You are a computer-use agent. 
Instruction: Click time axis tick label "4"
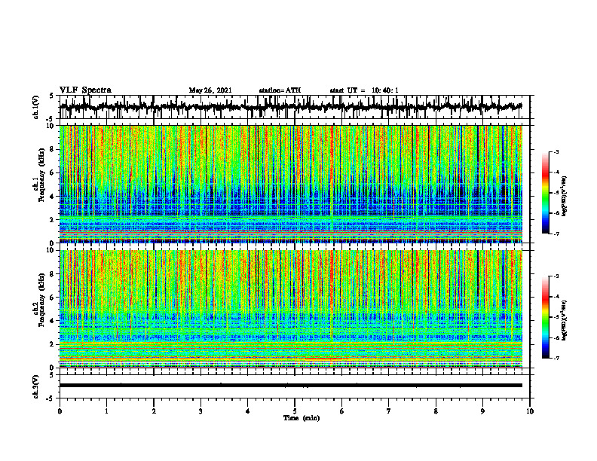(x=248, y=411)
